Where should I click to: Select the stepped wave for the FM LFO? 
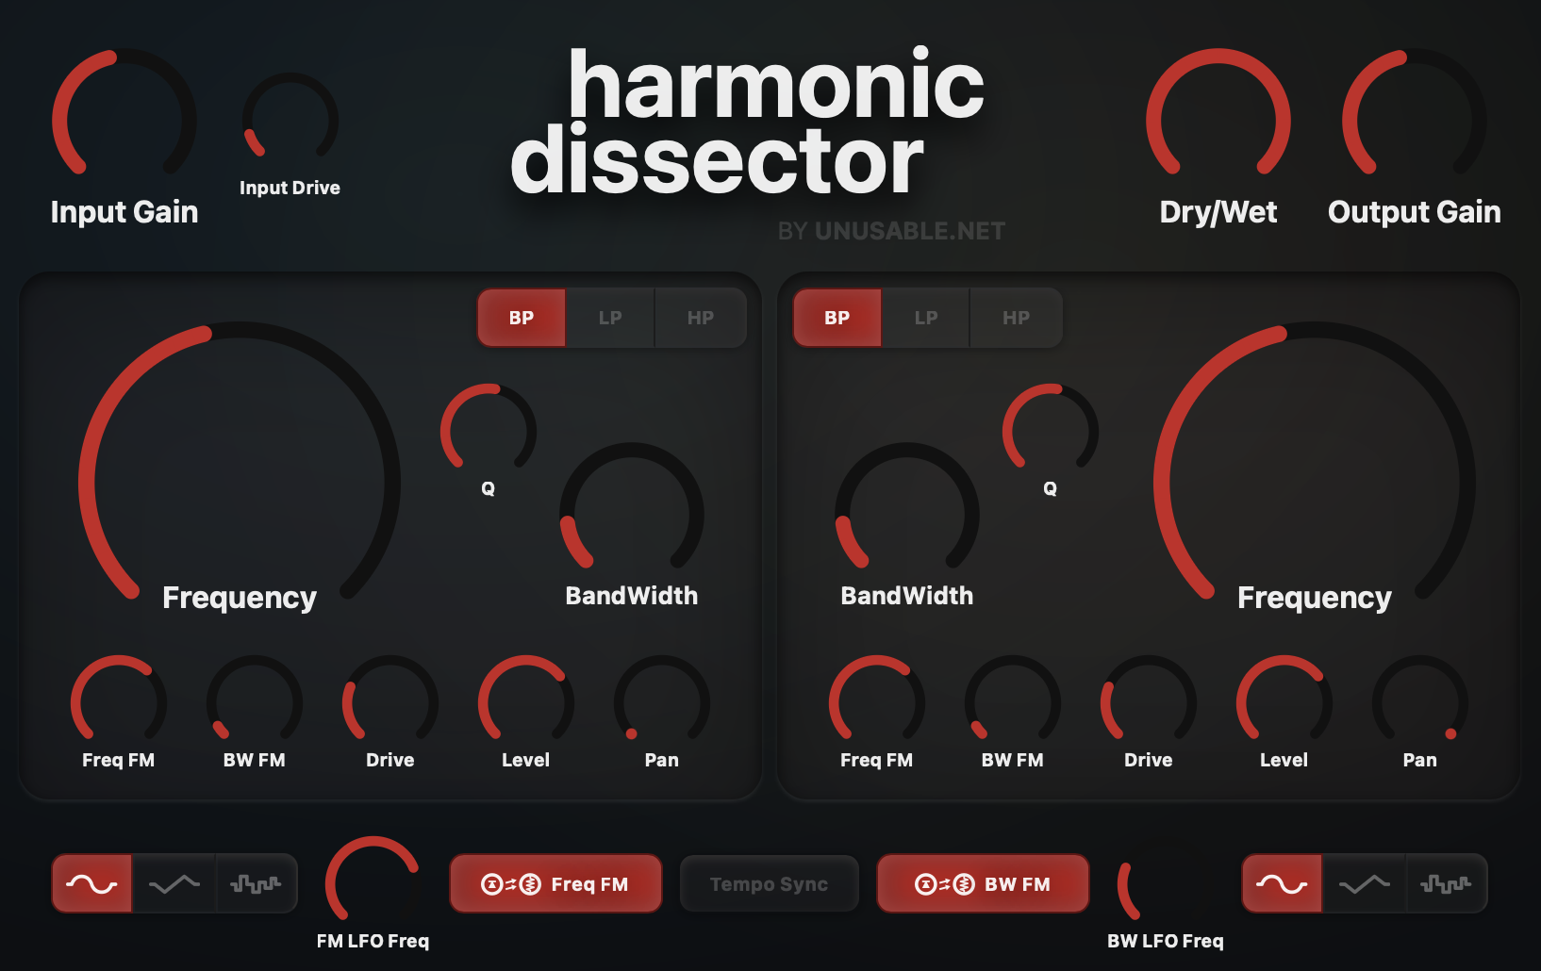[255, 883]
